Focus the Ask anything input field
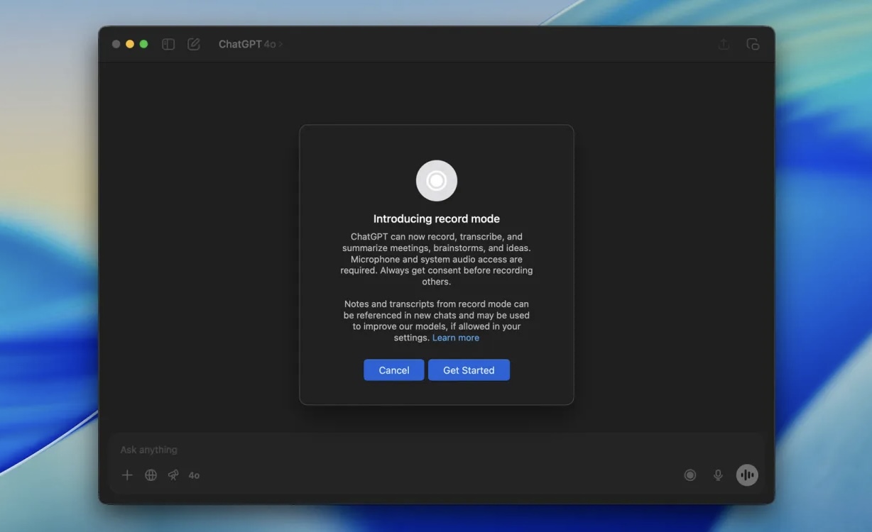This screenshot has height=532, width=872. (x=436, y=450)
